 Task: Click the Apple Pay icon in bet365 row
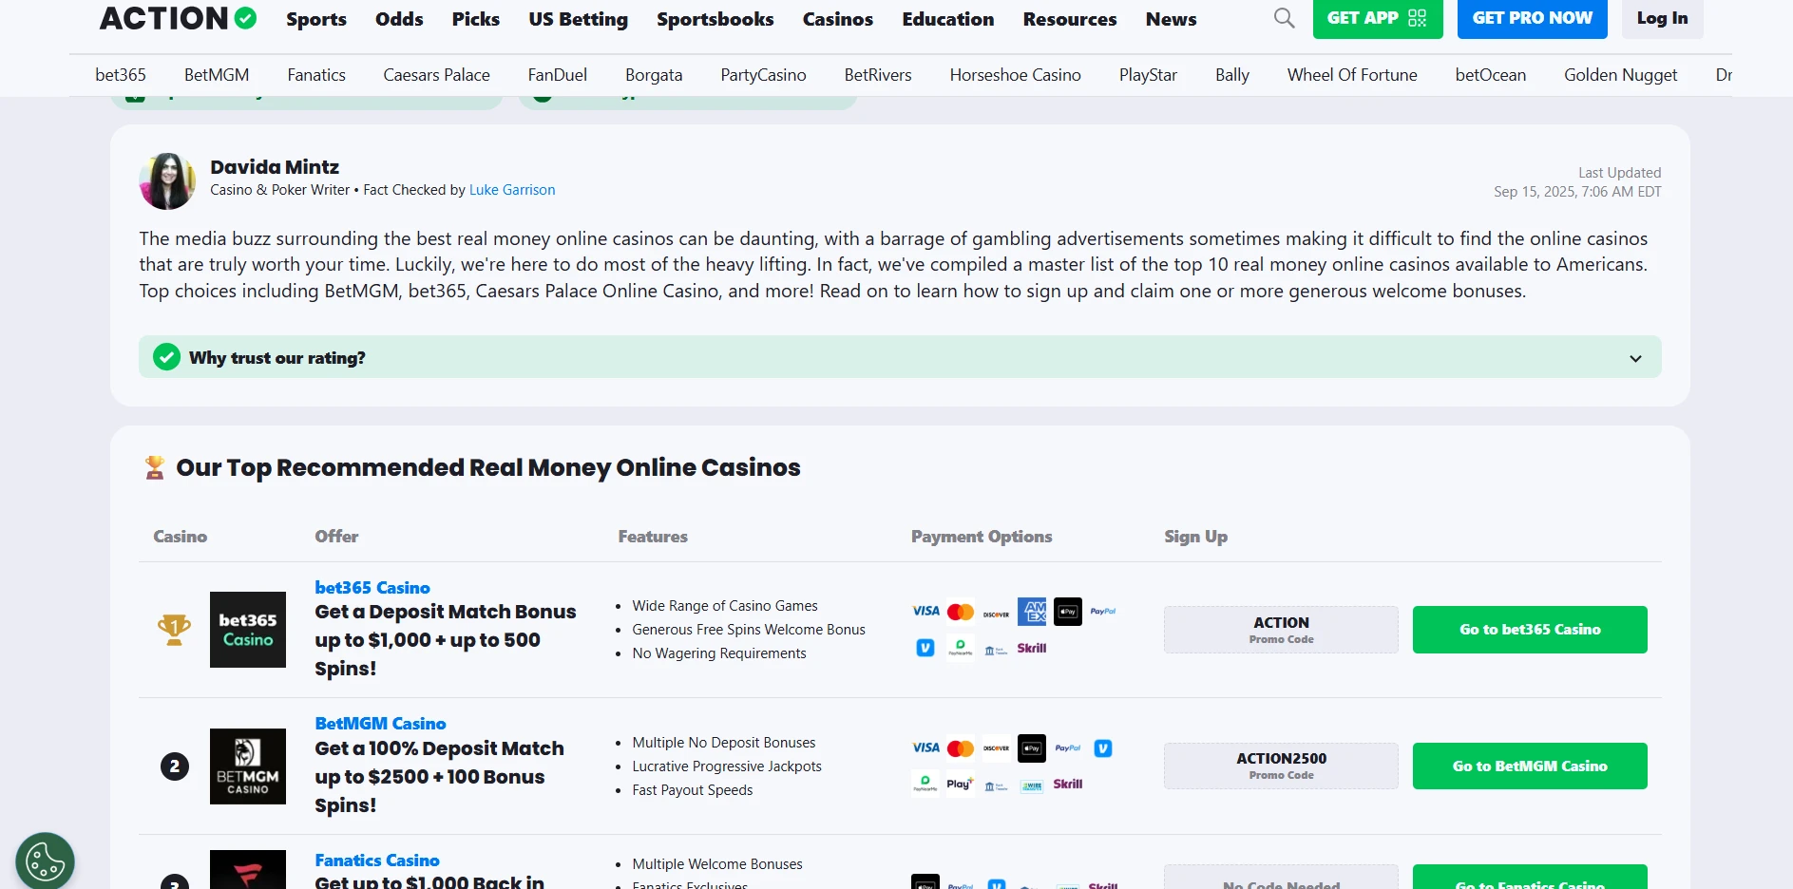tap(1068, 612)
